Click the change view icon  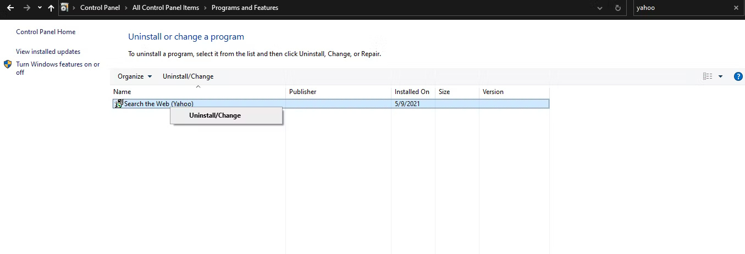tap(708, 76)
